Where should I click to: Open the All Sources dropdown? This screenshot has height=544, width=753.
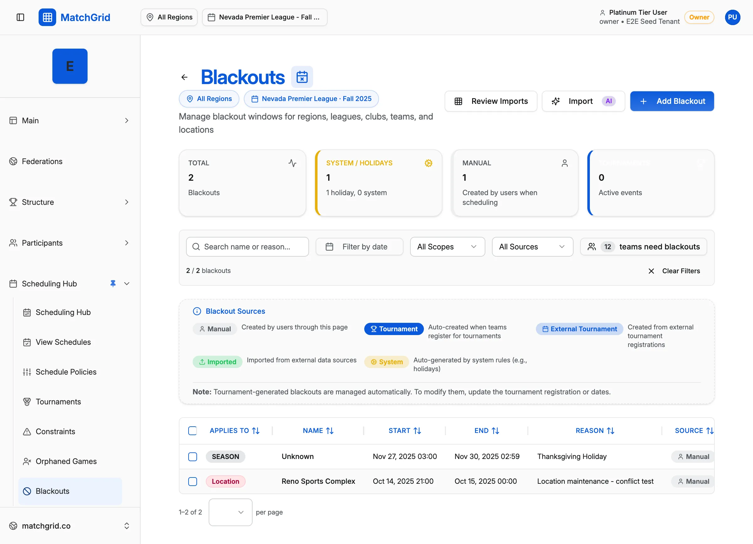coord(532,247)
